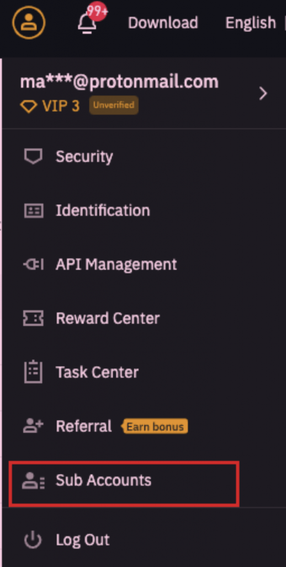This screenshot has width=286, height=567.
Task: Click the Reward Center ticket icon
Action: point(33,318)
